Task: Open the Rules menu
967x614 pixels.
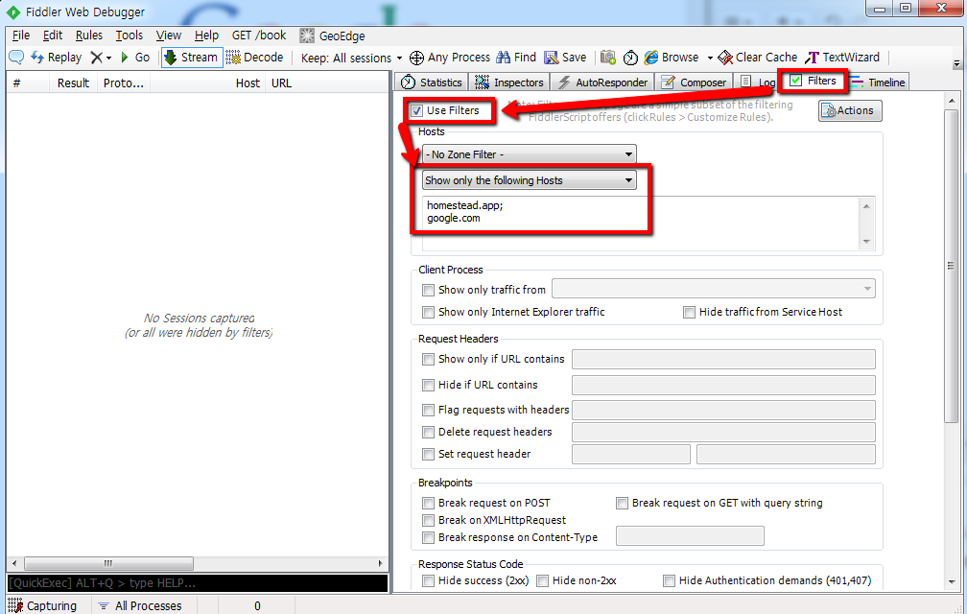Action: pos(89,35)
